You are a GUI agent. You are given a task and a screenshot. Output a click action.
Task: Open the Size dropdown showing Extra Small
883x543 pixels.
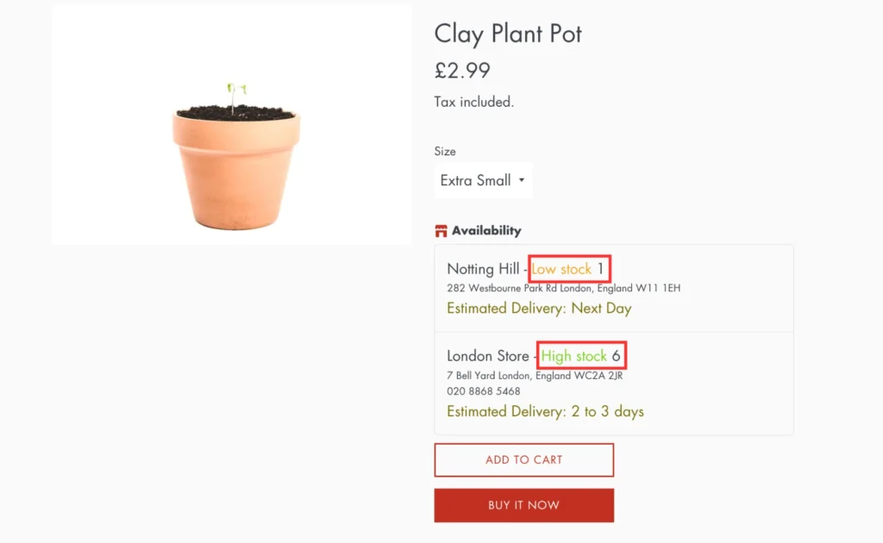(483, 180)
